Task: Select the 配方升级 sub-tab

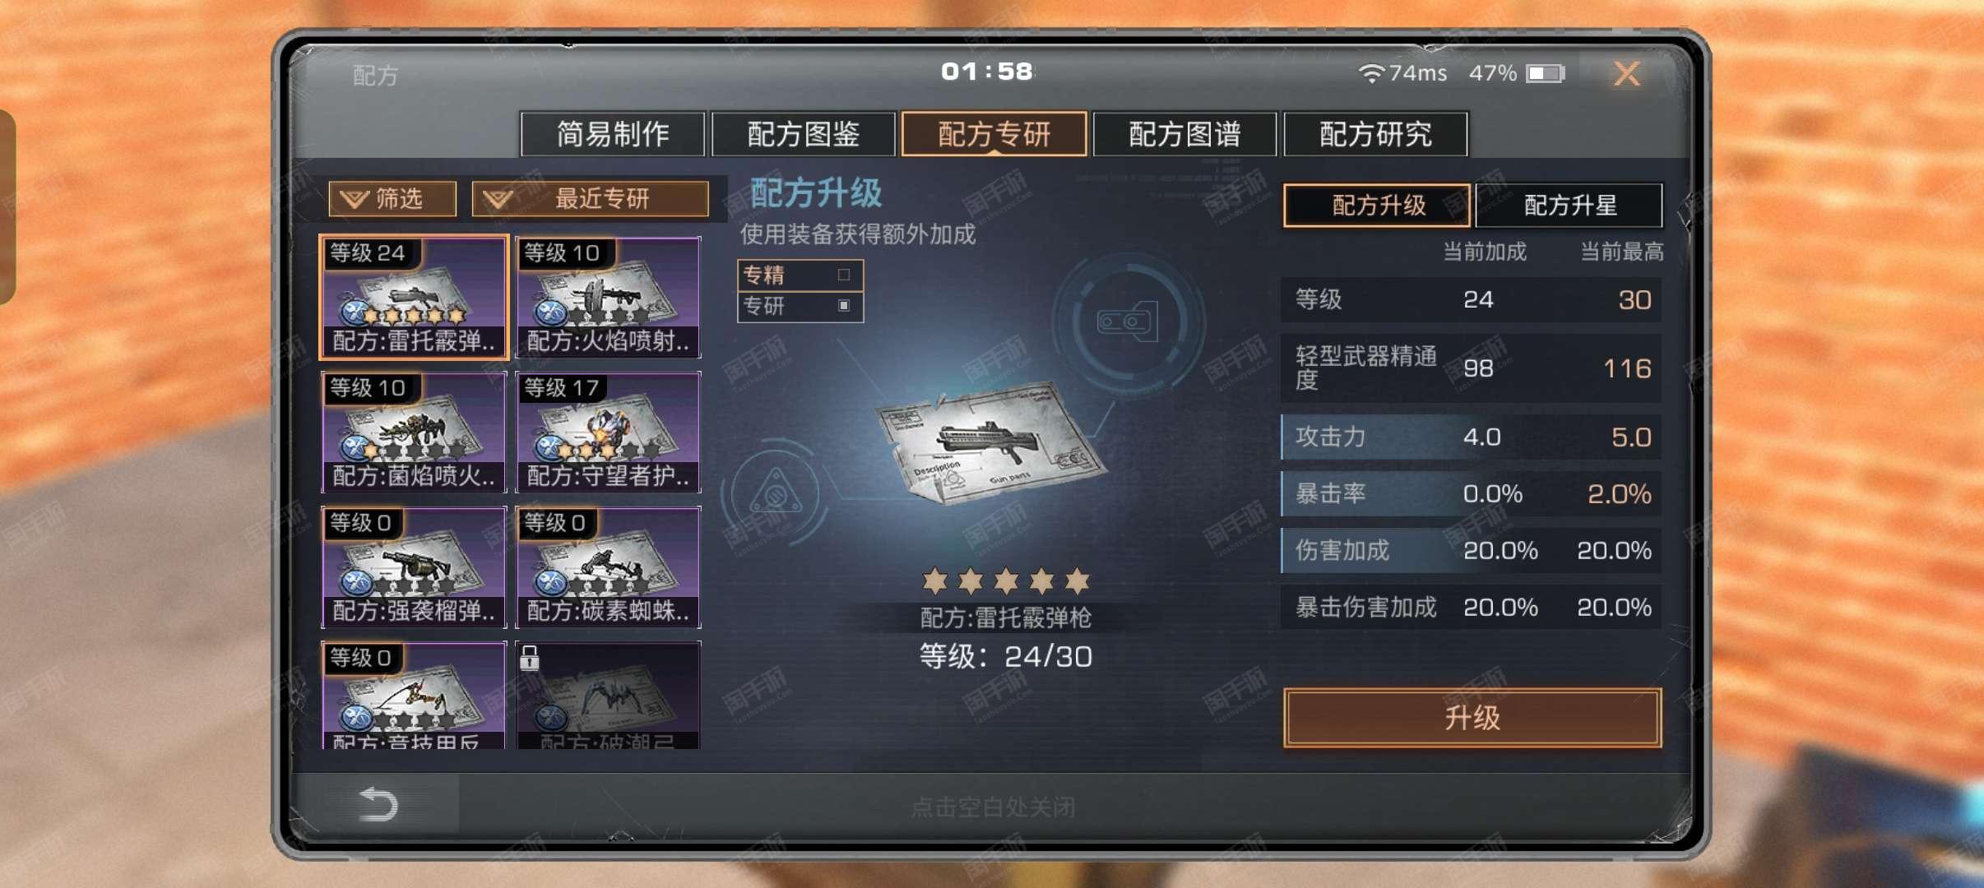Action: coord(1377,205)
